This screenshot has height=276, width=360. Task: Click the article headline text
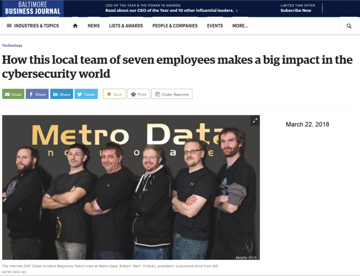pyautogui.click(x=177, y=67)
